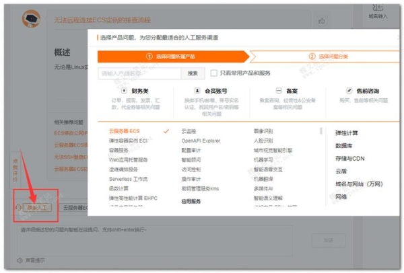Select 机器翻译 product
The height and width of the screenshot is (273, 404).
point(263,179)
